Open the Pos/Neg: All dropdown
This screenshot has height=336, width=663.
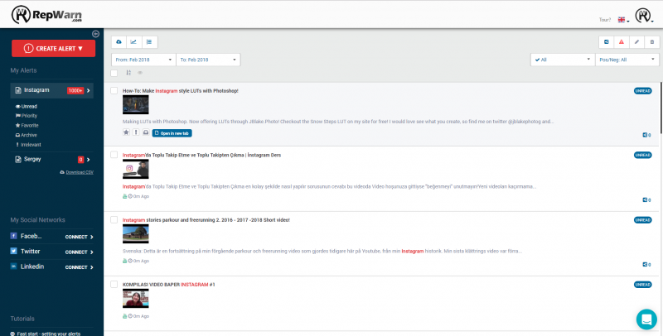627,60
